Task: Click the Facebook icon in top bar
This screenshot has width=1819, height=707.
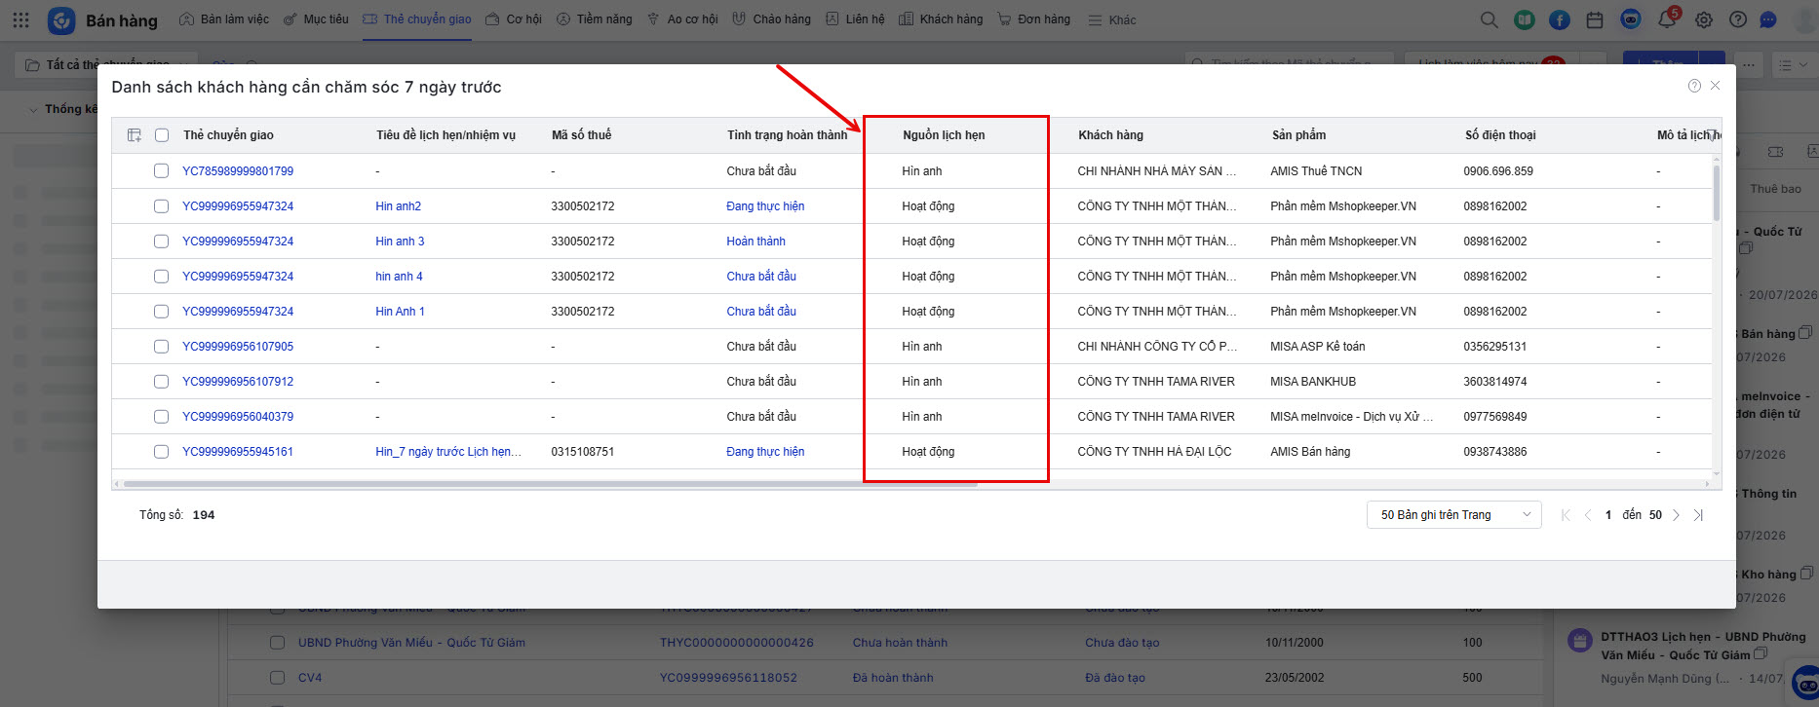Action: point(1560,19)
